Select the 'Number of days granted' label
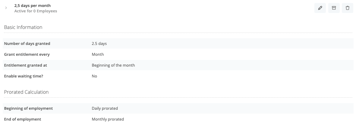The width and height of the screenshot is (356, 126). pyautogui.click(x=27, y=43)
